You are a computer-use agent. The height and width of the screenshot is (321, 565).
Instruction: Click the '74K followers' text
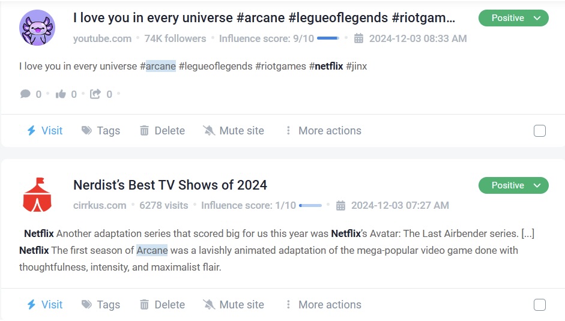coord(175,38)
